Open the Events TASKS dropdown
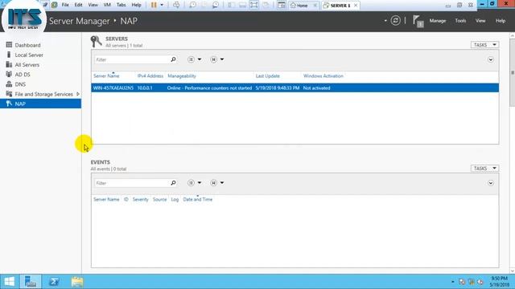515x289 pixels. click(484, 169)
